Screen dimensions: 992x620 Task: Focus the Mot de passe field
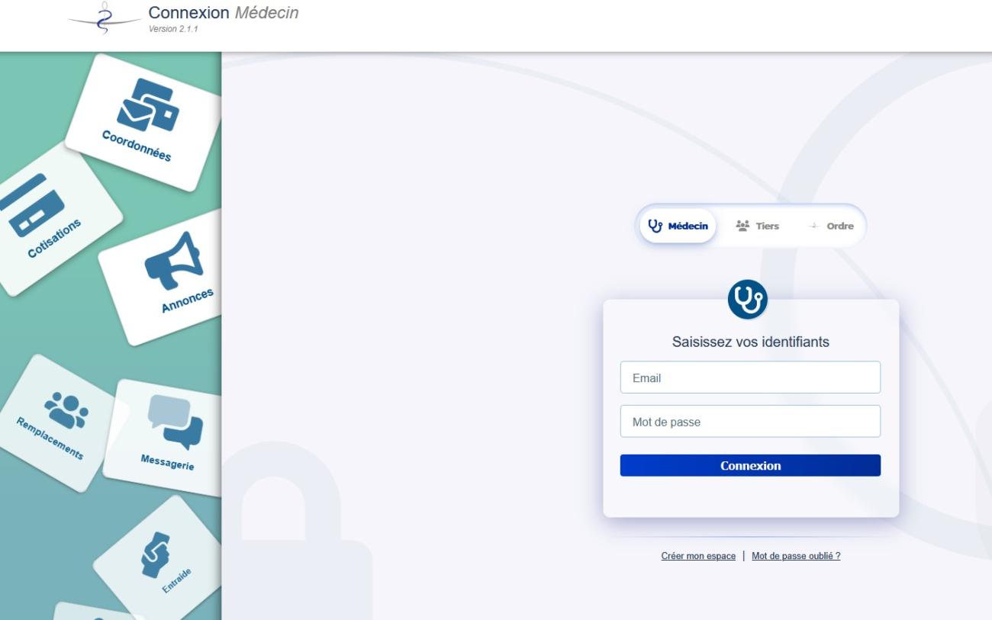[750, 422]
